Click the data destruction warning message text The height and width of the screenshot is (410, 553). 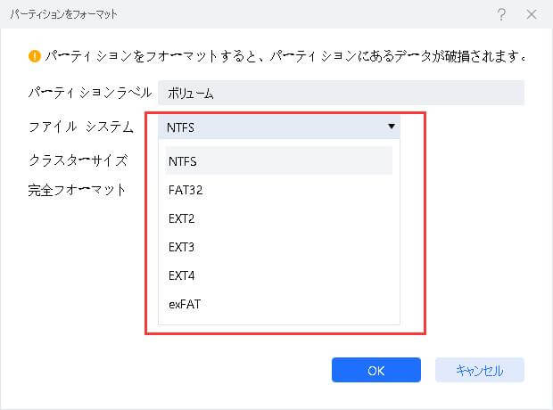click(285, 57)
